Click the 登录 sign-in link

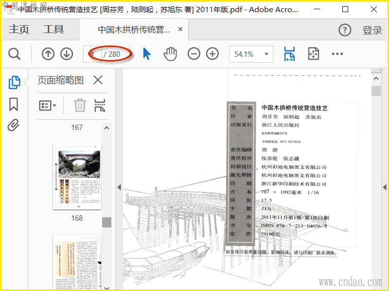pyautogui.click(x=372, y=30)
